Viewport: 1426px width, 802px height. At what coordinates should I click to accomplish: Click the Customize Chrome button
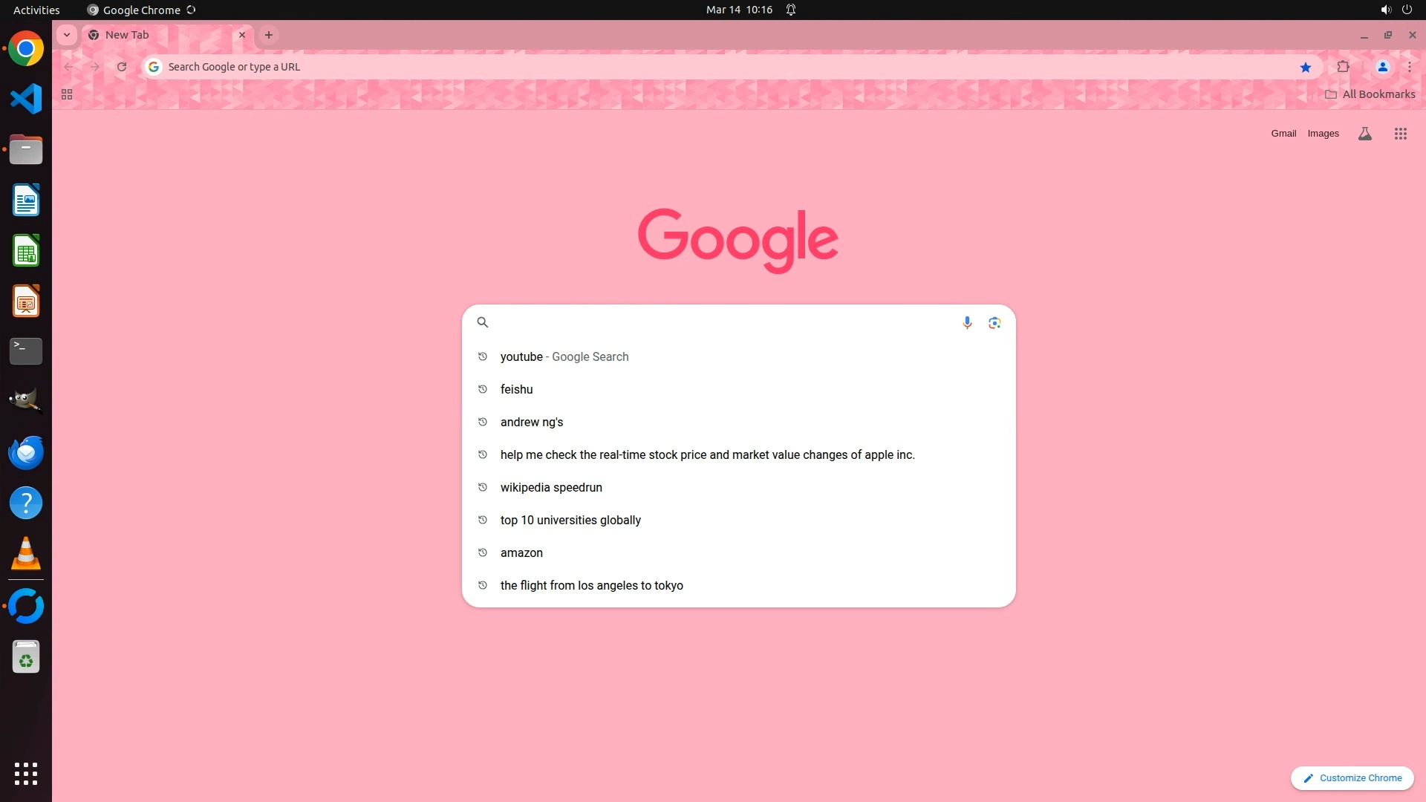(1352, 777)
